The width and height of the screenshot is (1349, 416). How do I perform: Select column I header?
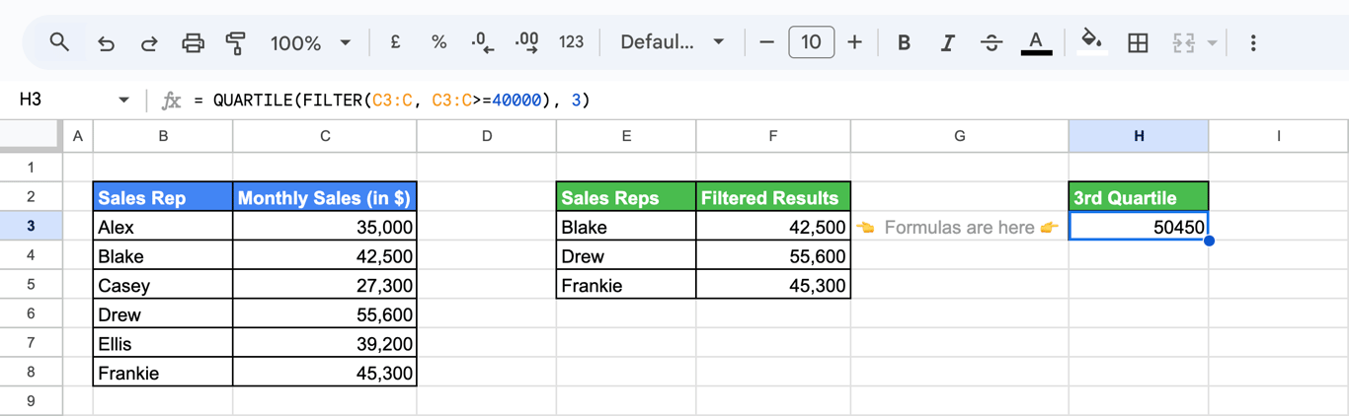tap(1279, 136)
